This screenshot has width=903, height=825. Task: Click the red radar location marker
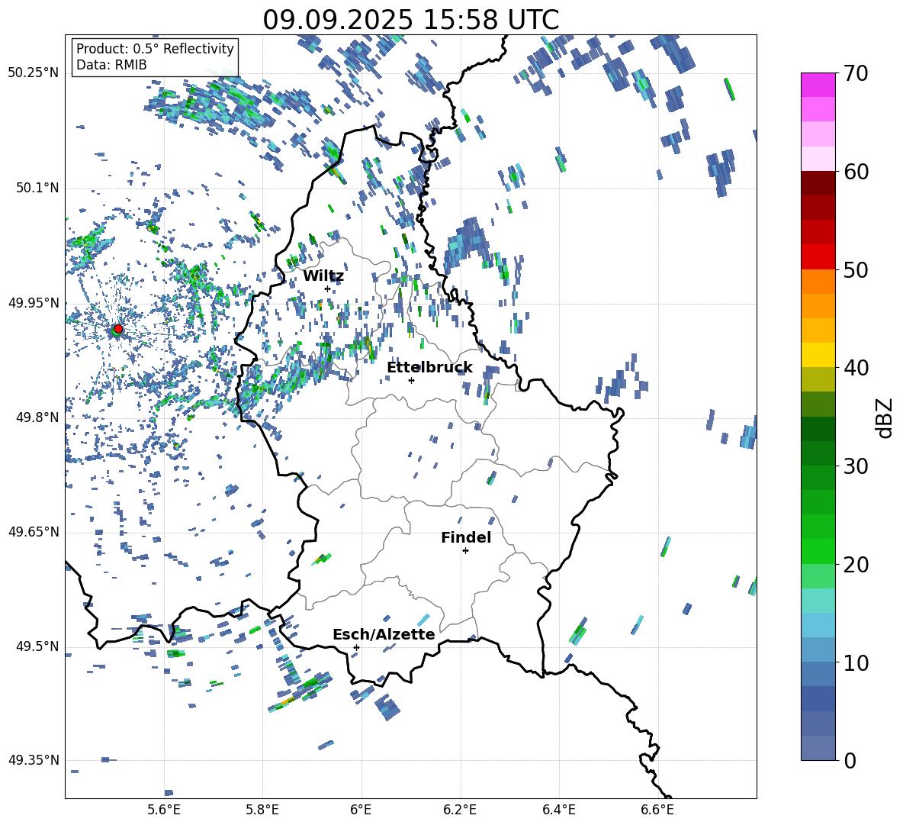(x=118, y=329)
